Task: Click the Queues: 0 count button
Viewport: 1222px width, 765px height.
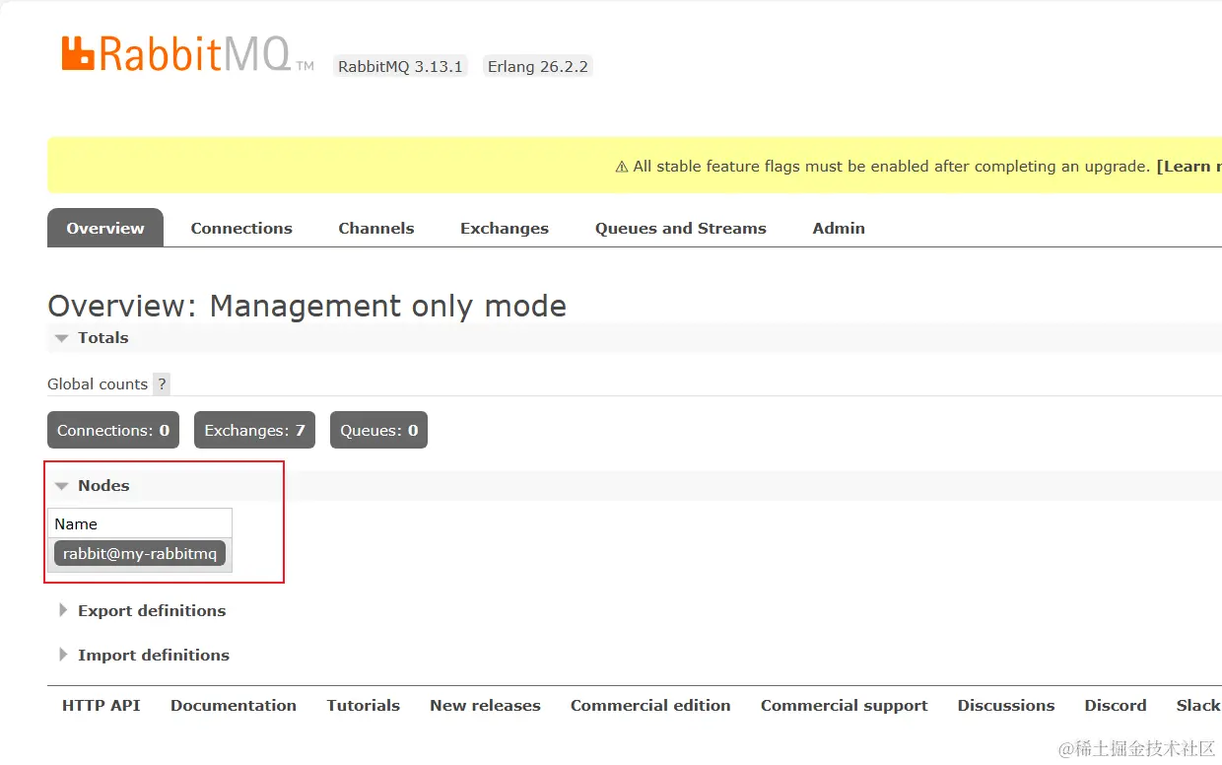Action: (x=378, y=430)
